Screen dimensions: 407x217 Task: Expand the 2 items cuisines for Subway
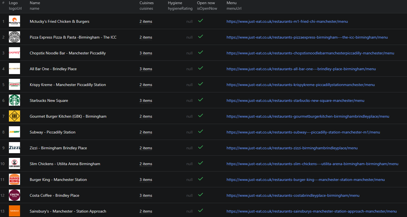click(146, 132)
